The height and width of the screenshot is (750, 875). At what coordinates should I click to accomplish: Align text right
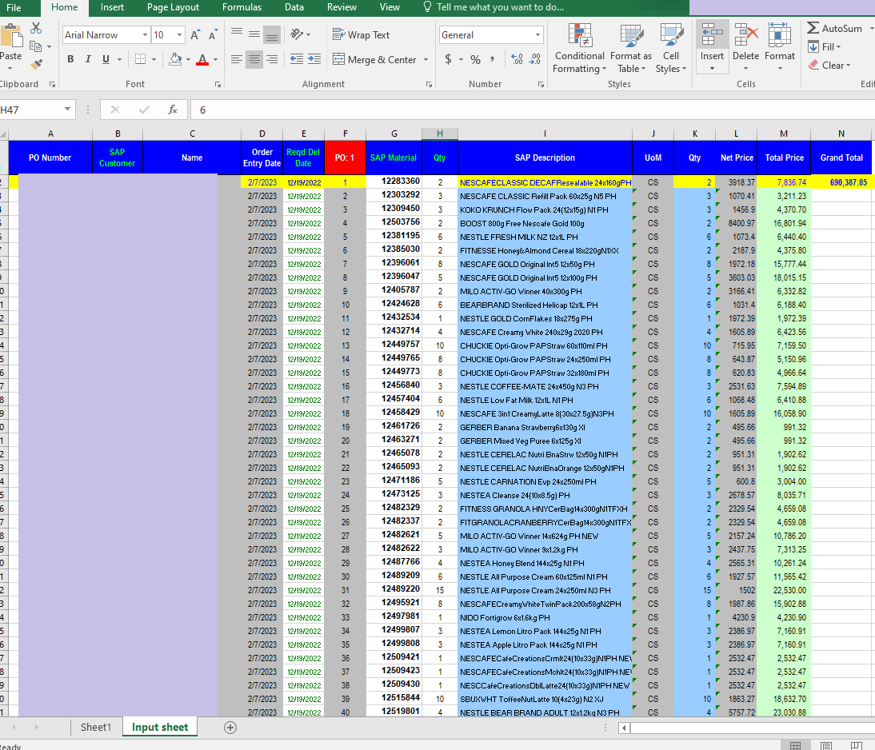point(272,59)
